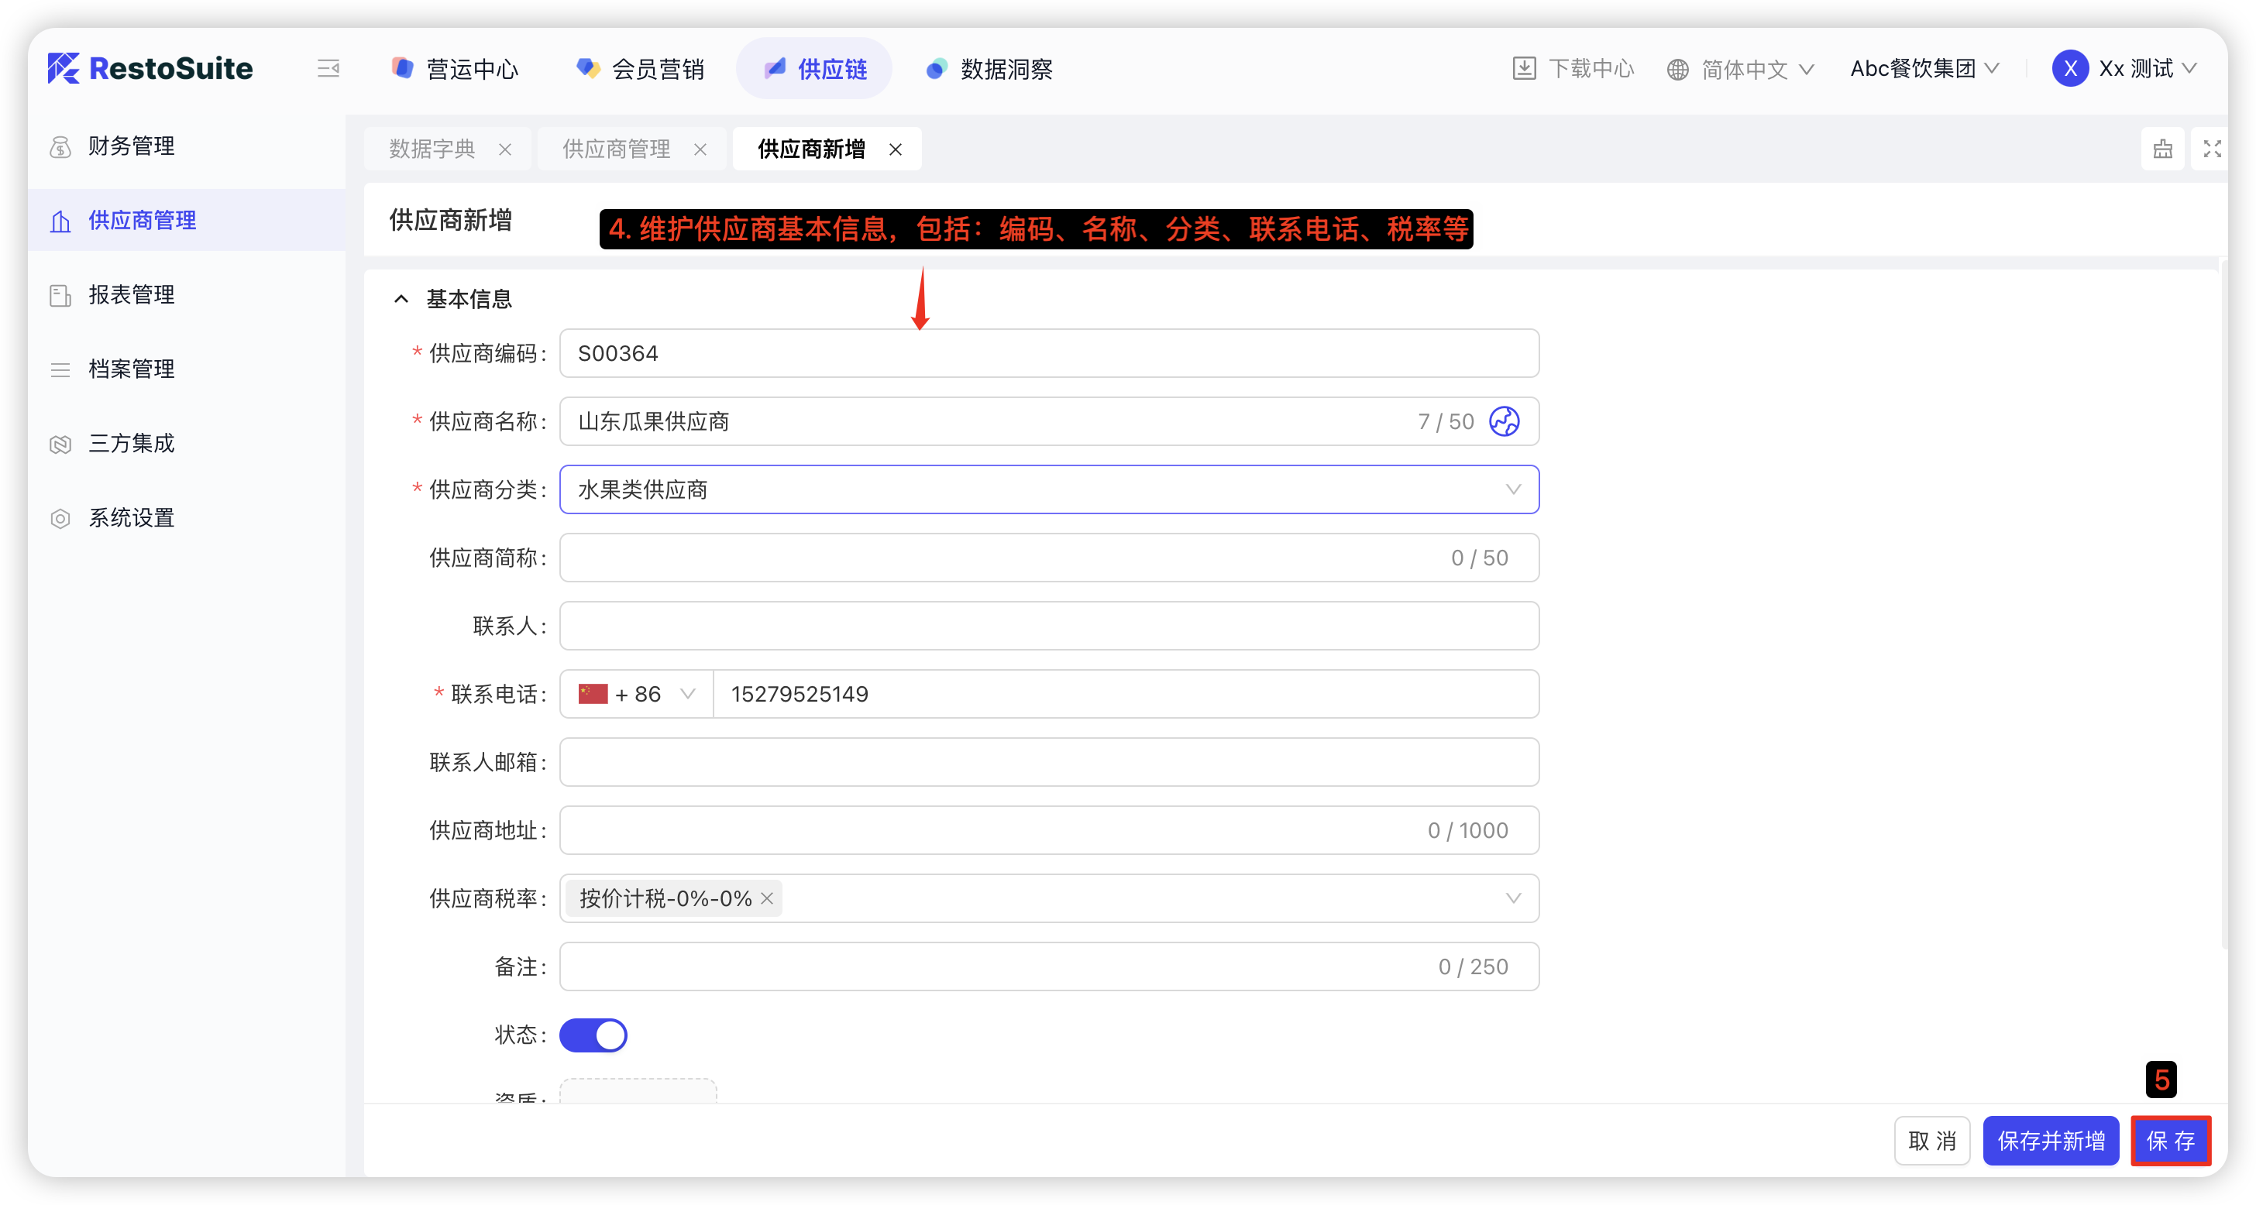This screenshot has width=2256, height=1205.
Task: Click the 保存并新增 button
Action: (2050, 1140)
